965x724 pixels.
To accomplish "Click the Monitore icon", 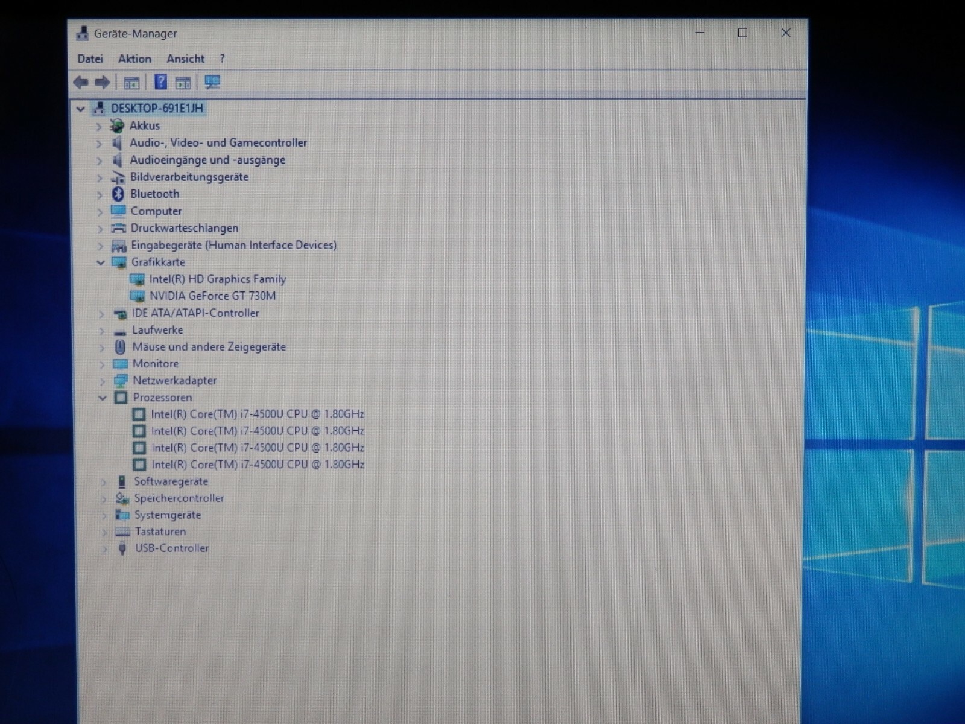I will click(121, 364).
